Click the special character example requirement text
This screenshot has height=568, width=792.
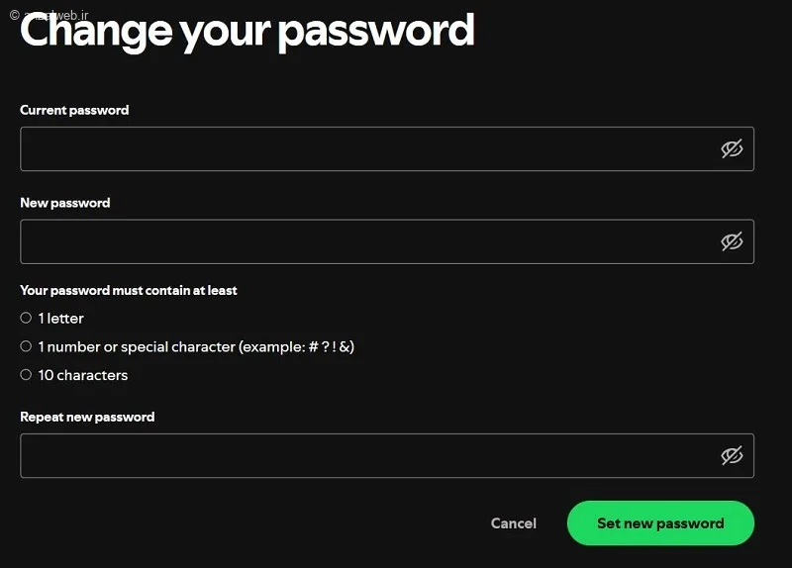[x=196, y=347]
